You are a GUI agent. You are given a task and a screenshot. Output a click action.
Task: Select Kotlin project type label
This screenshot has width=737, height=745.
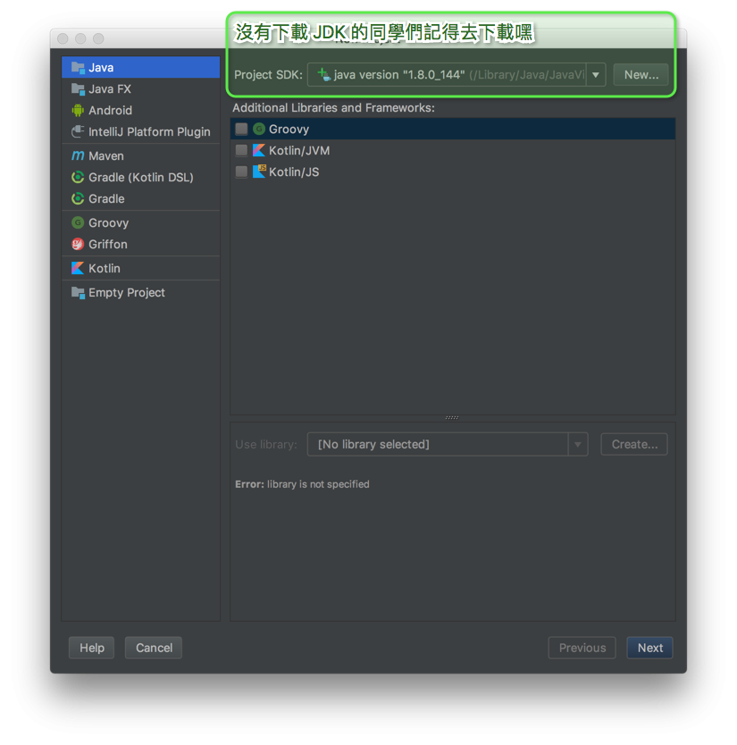tap(104, 268)
